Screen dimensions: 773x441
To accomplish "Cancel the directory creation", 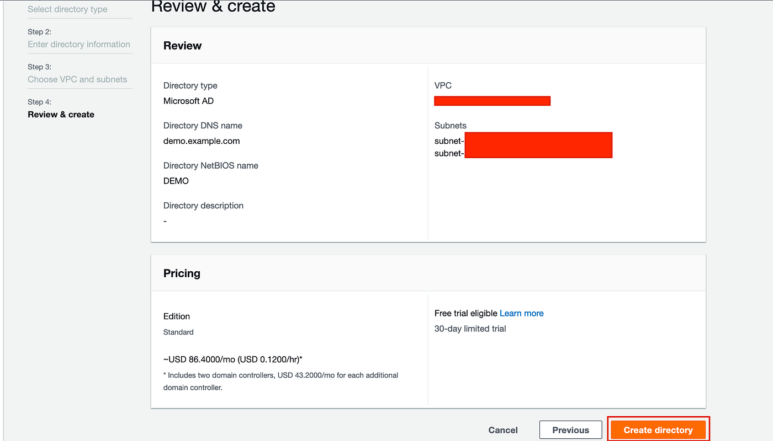I will pyautogui.click(x=502, y=430).
